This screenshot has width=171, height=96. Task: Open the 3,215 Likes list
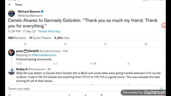(x=62, y=38)
